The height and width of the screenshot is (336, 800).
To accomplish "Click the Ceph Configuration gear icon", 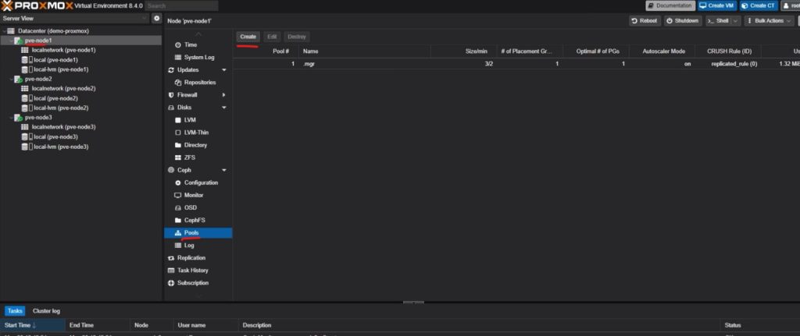I will [x=178, y=182].
